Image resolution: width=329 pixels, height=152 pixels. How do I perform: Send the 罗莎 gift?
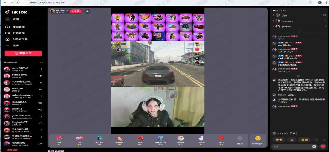point(140,140)
